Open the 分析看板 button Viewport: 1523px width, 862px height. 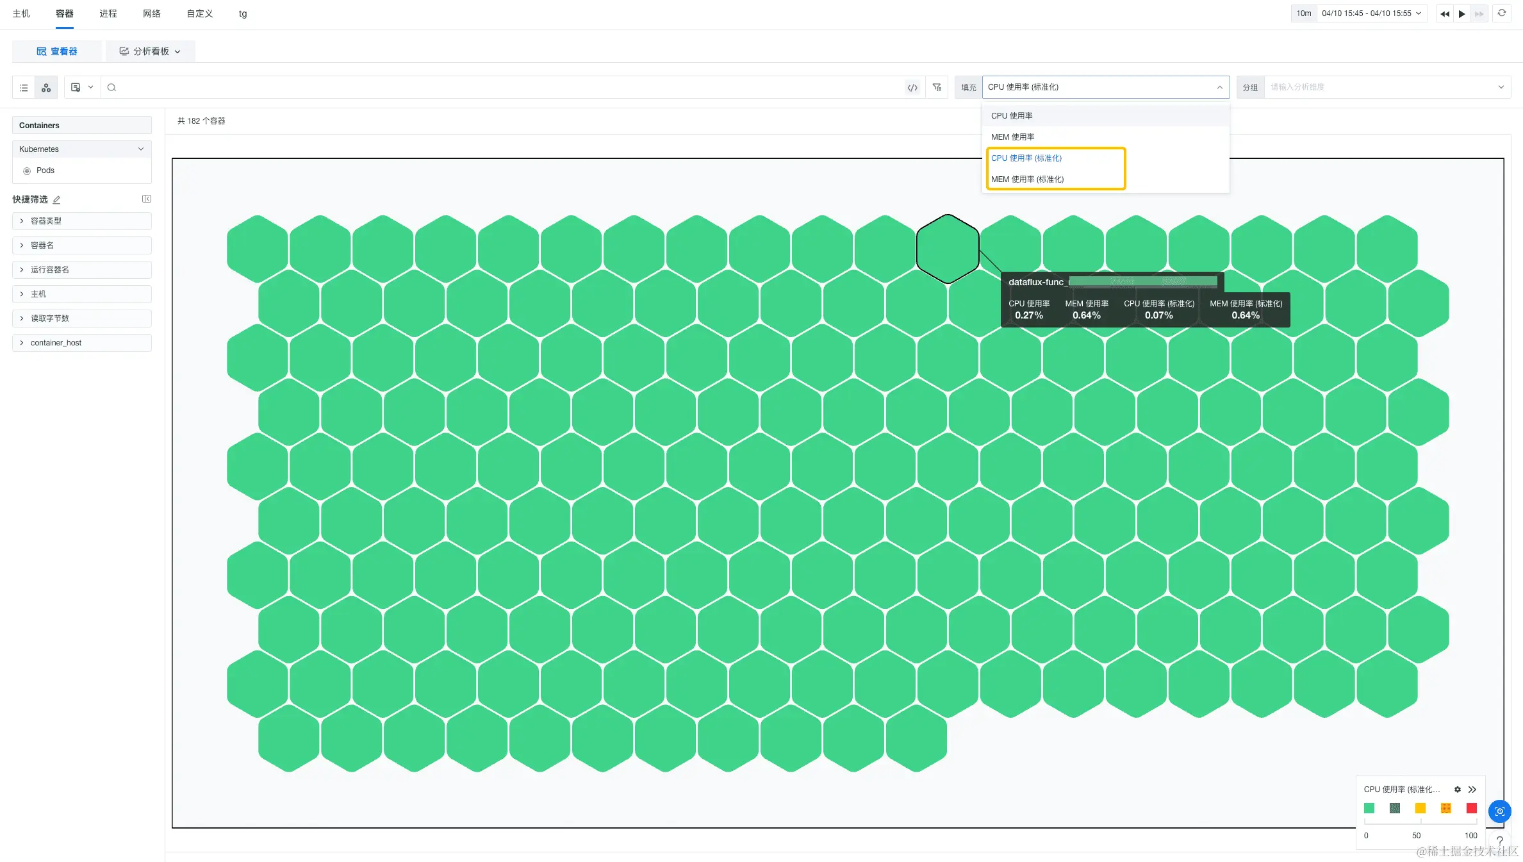tap(150, 51)
